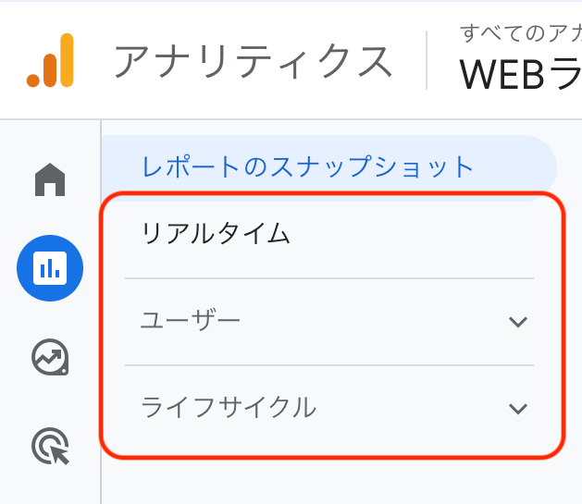This screenshot has width=582, height=504.
Task: Click the アナリティクス product title
Action: pos(254,61)
